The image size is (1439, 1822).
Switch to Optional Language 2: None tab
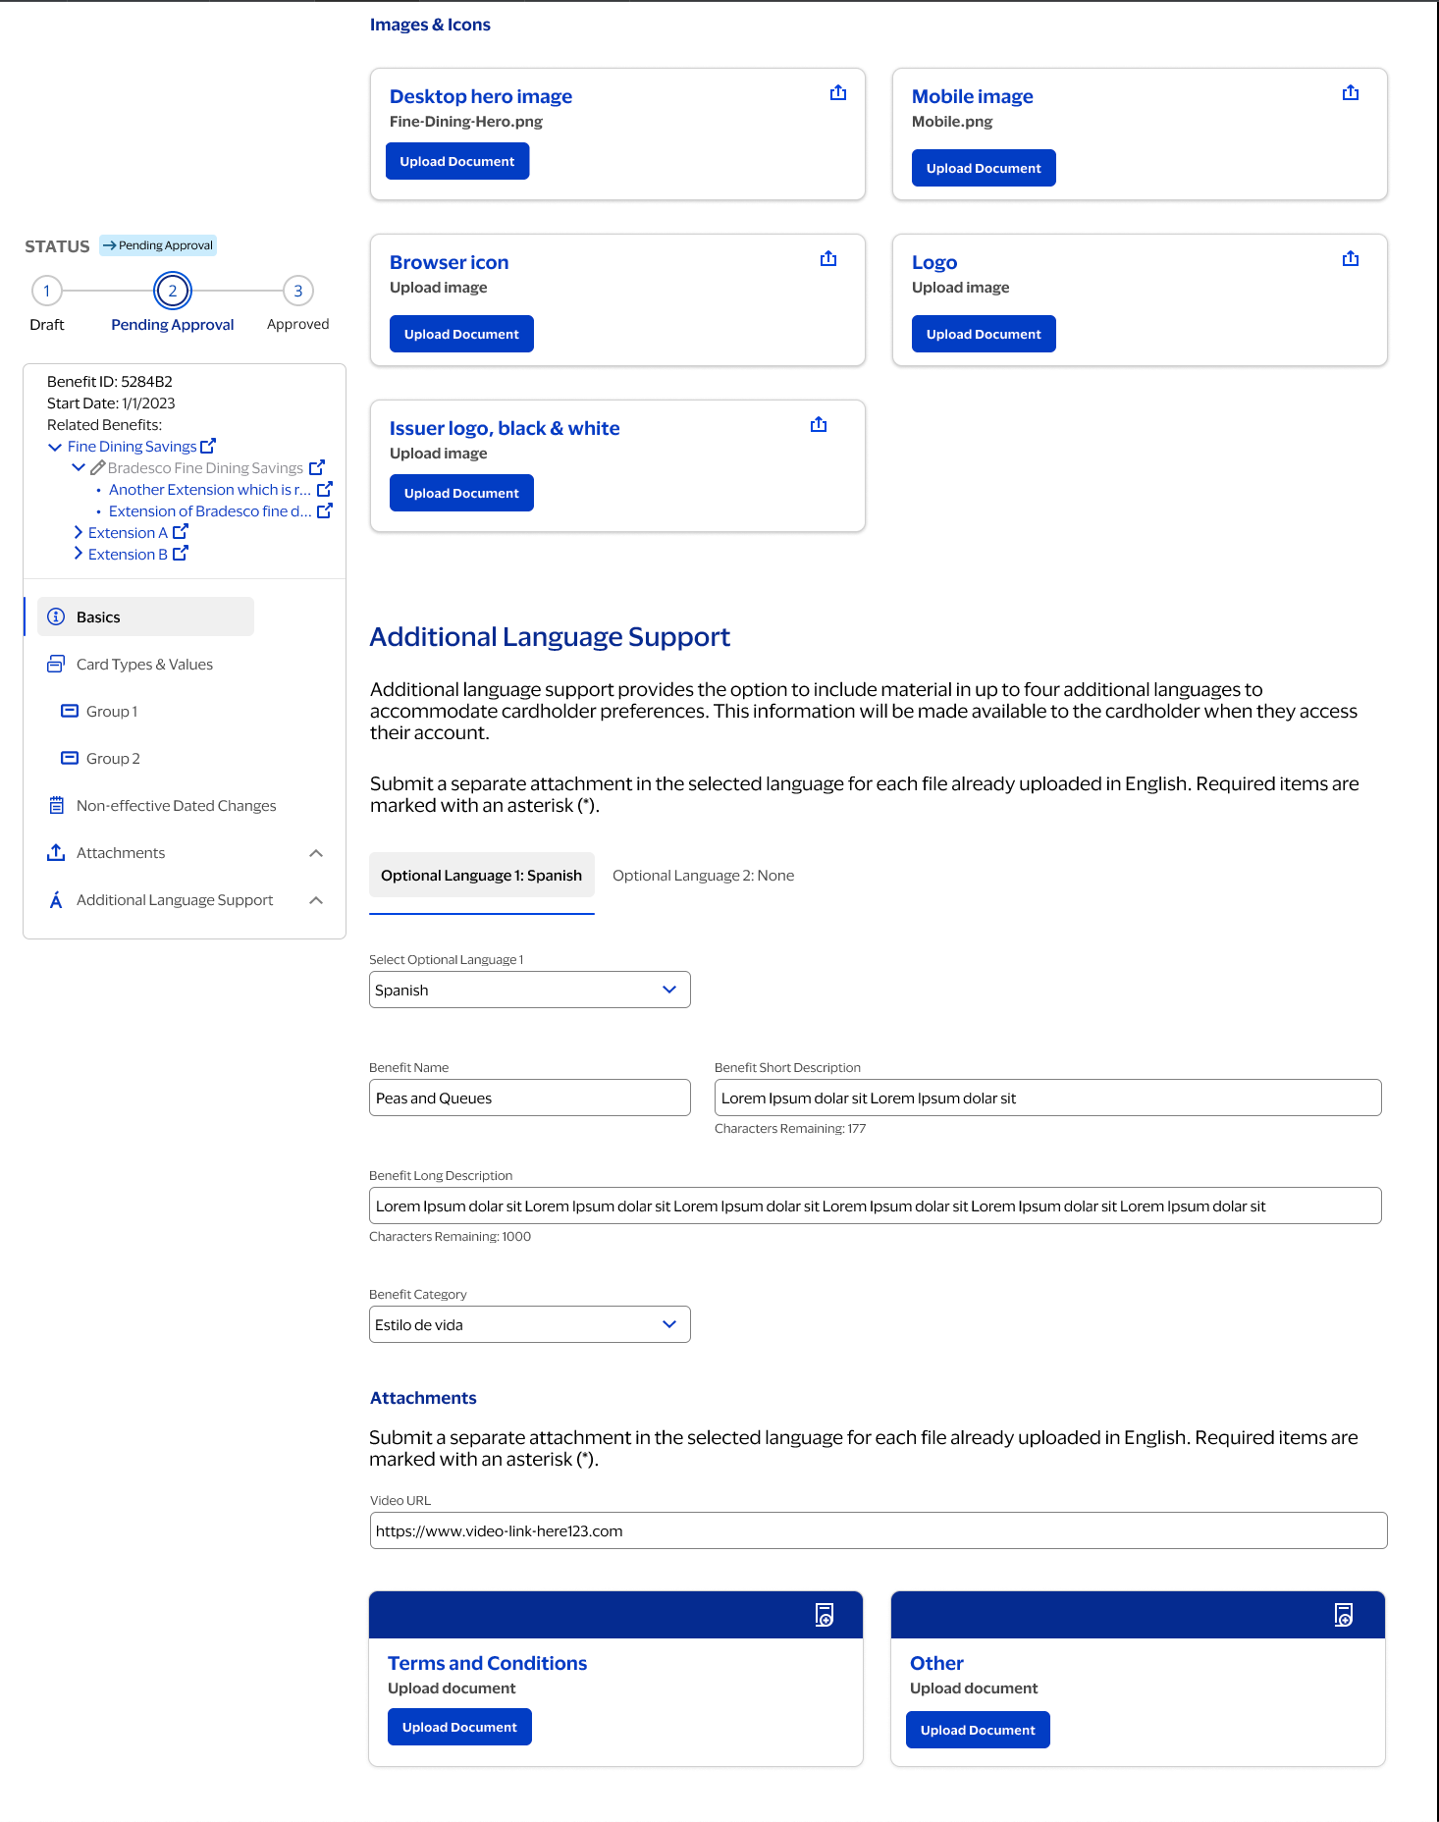(703, 876)
